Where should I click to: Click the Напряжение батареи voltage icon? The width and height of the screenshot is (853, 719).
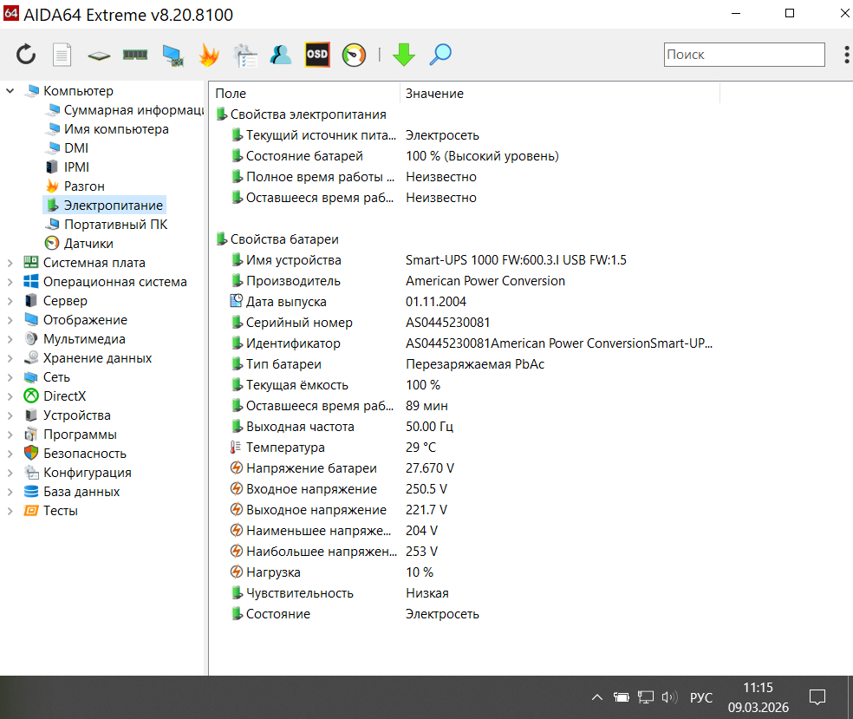click(236, 467)
